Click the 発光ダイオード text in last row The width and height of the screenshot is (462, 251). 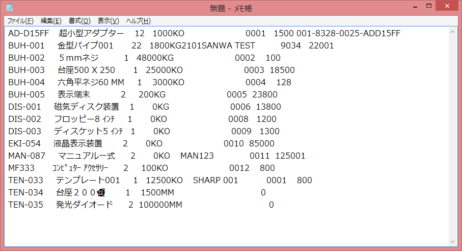(87, 205)
